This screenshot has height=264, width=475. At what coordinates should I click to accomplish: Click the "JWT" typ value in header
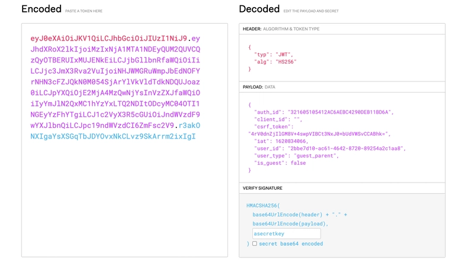tap(283, 54)
